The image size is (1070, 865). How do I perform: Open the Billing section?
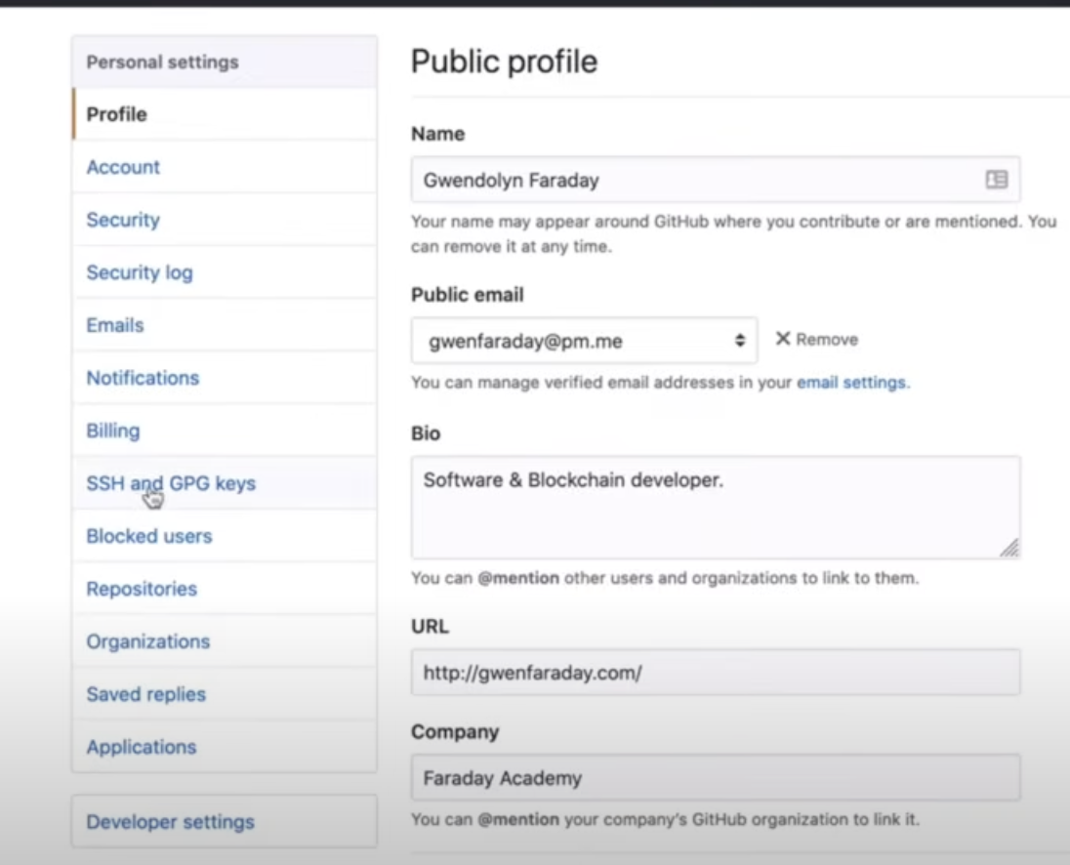[x=113, y=431]
